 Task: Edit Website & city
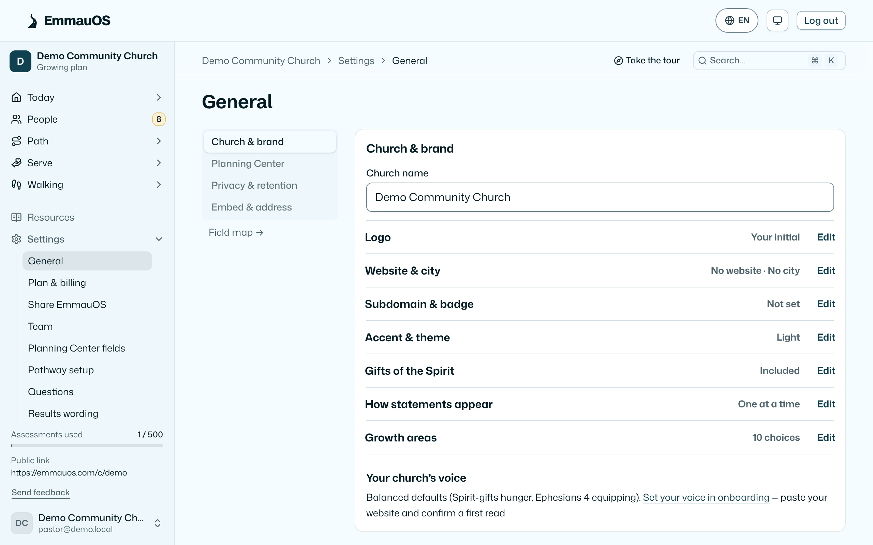click(826, 271)
